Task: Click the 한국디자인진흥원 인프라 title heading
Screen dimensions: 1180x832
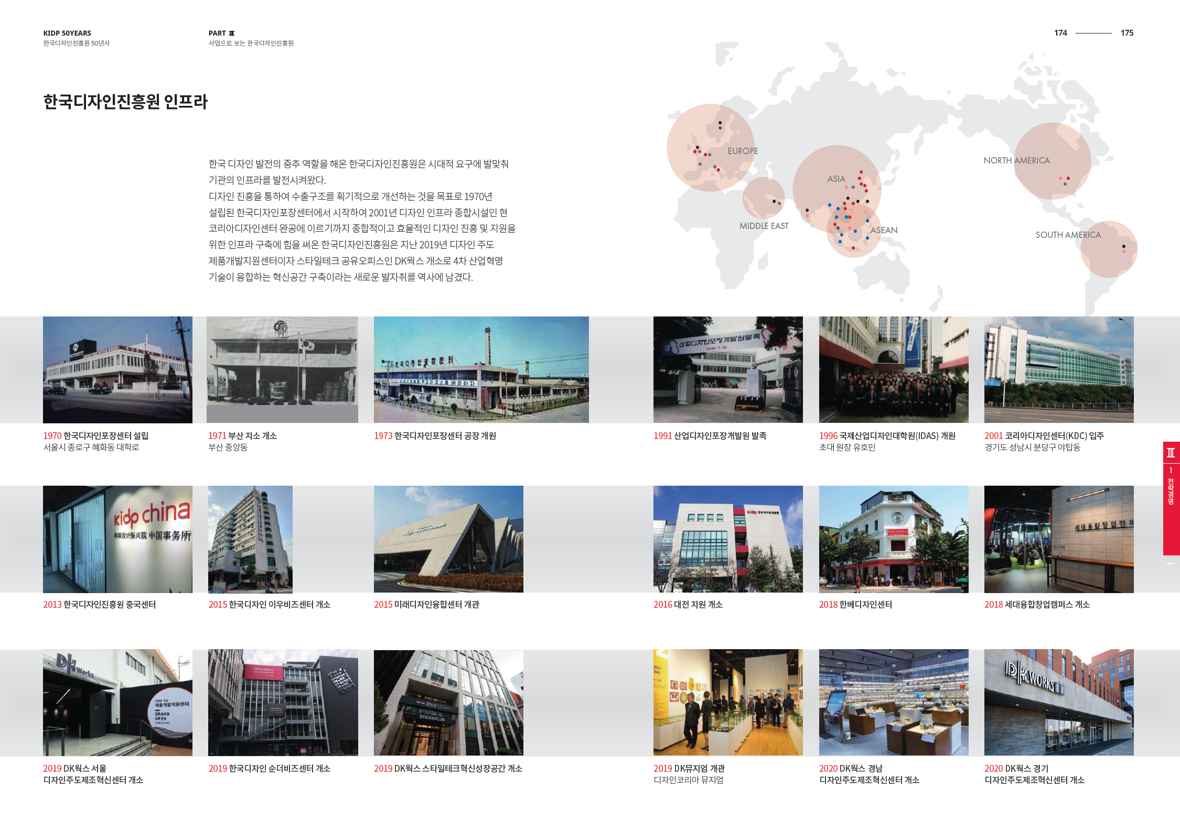Action: pos(125,101)
